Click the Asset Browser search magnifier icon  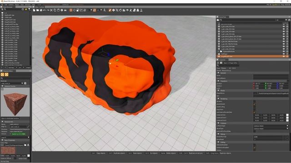click(x=5, y=9)
